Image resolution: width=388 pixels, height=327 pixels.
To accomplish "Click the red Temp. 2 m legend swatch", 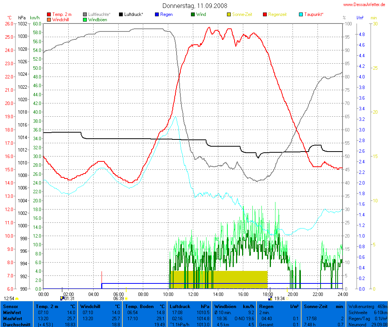I will [x=49, y=14].
